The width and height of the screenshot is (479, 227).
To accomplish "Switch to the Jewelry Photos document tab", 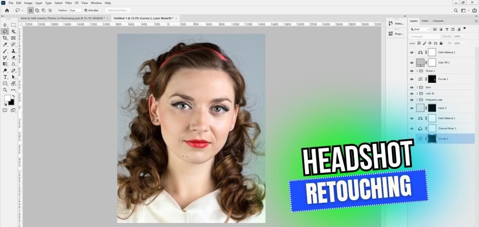I will [63, 18].
